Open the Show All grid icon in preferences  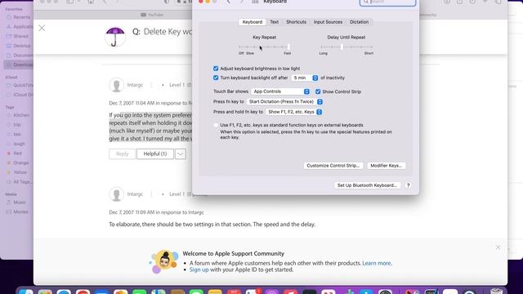[x=255, y=2]
